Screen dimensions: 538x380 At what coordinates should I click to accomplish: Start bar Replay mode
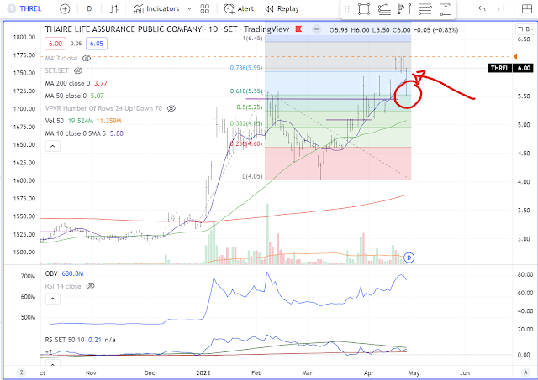click(x=282, y=9)
